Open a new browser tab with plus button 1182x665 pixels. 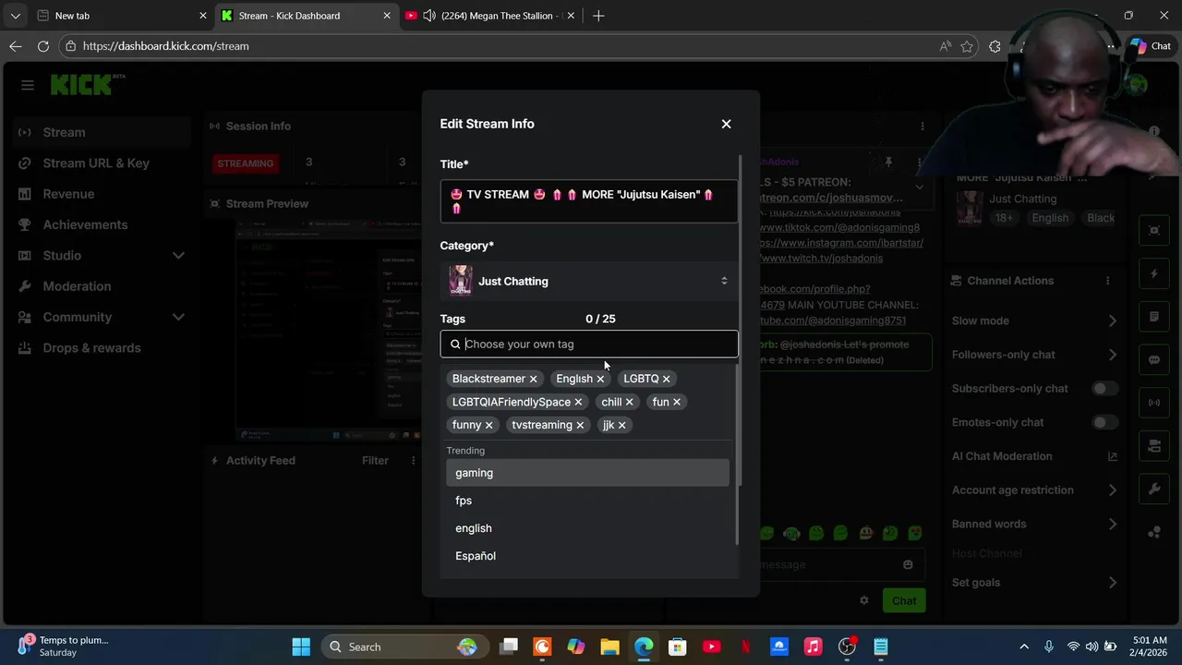pyautogui.click(x=598, y=16)
